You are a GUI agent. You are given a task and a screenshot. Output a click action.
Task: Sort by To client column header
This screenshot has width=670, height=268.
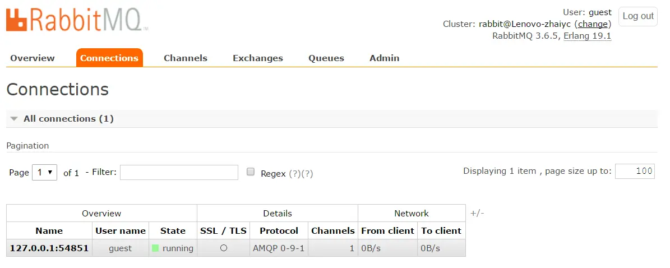(441, 231)
